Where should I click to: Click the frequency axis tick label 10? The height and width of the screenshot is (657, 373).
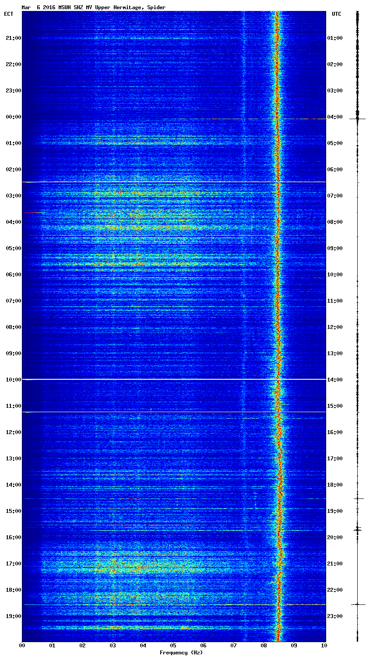[x=324, y=645]
